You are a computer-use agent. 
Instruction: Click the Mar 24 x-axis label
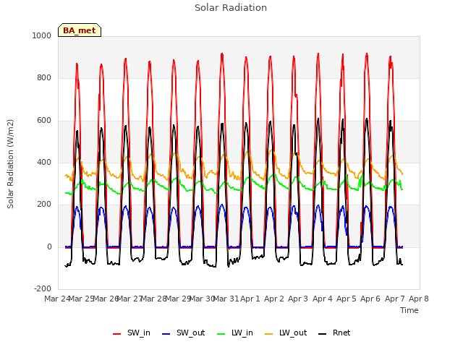pos(57,299)
